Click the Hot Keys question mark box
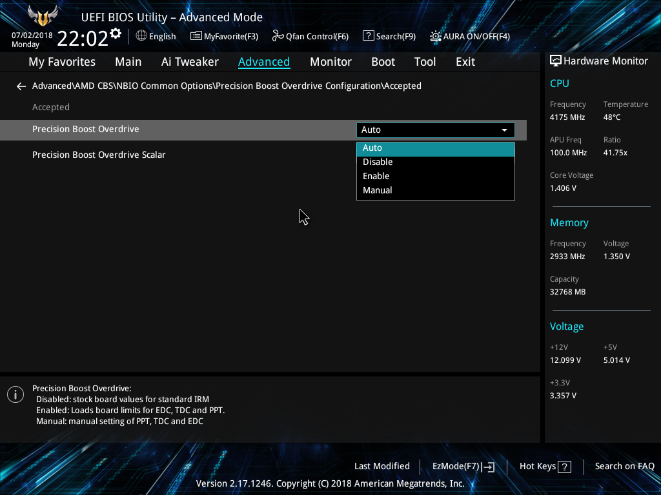 click(564, 467)
